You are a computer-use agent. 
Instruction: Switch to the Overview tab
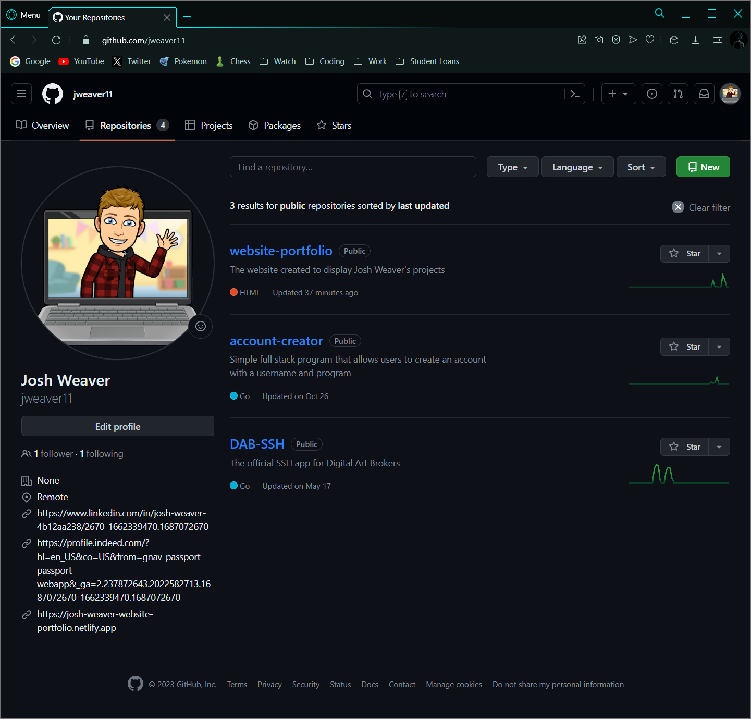43,125
